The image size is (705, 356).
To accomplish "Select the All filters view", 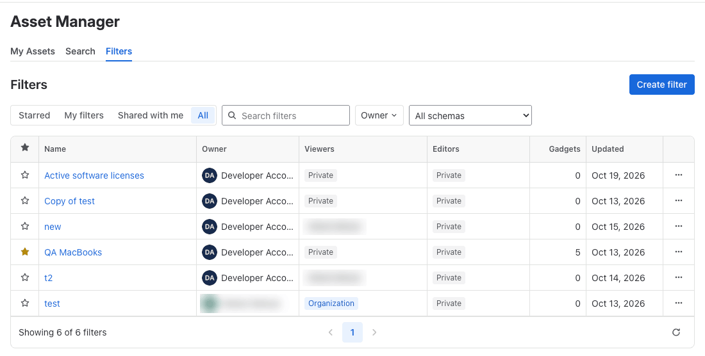I will point(203,115).
